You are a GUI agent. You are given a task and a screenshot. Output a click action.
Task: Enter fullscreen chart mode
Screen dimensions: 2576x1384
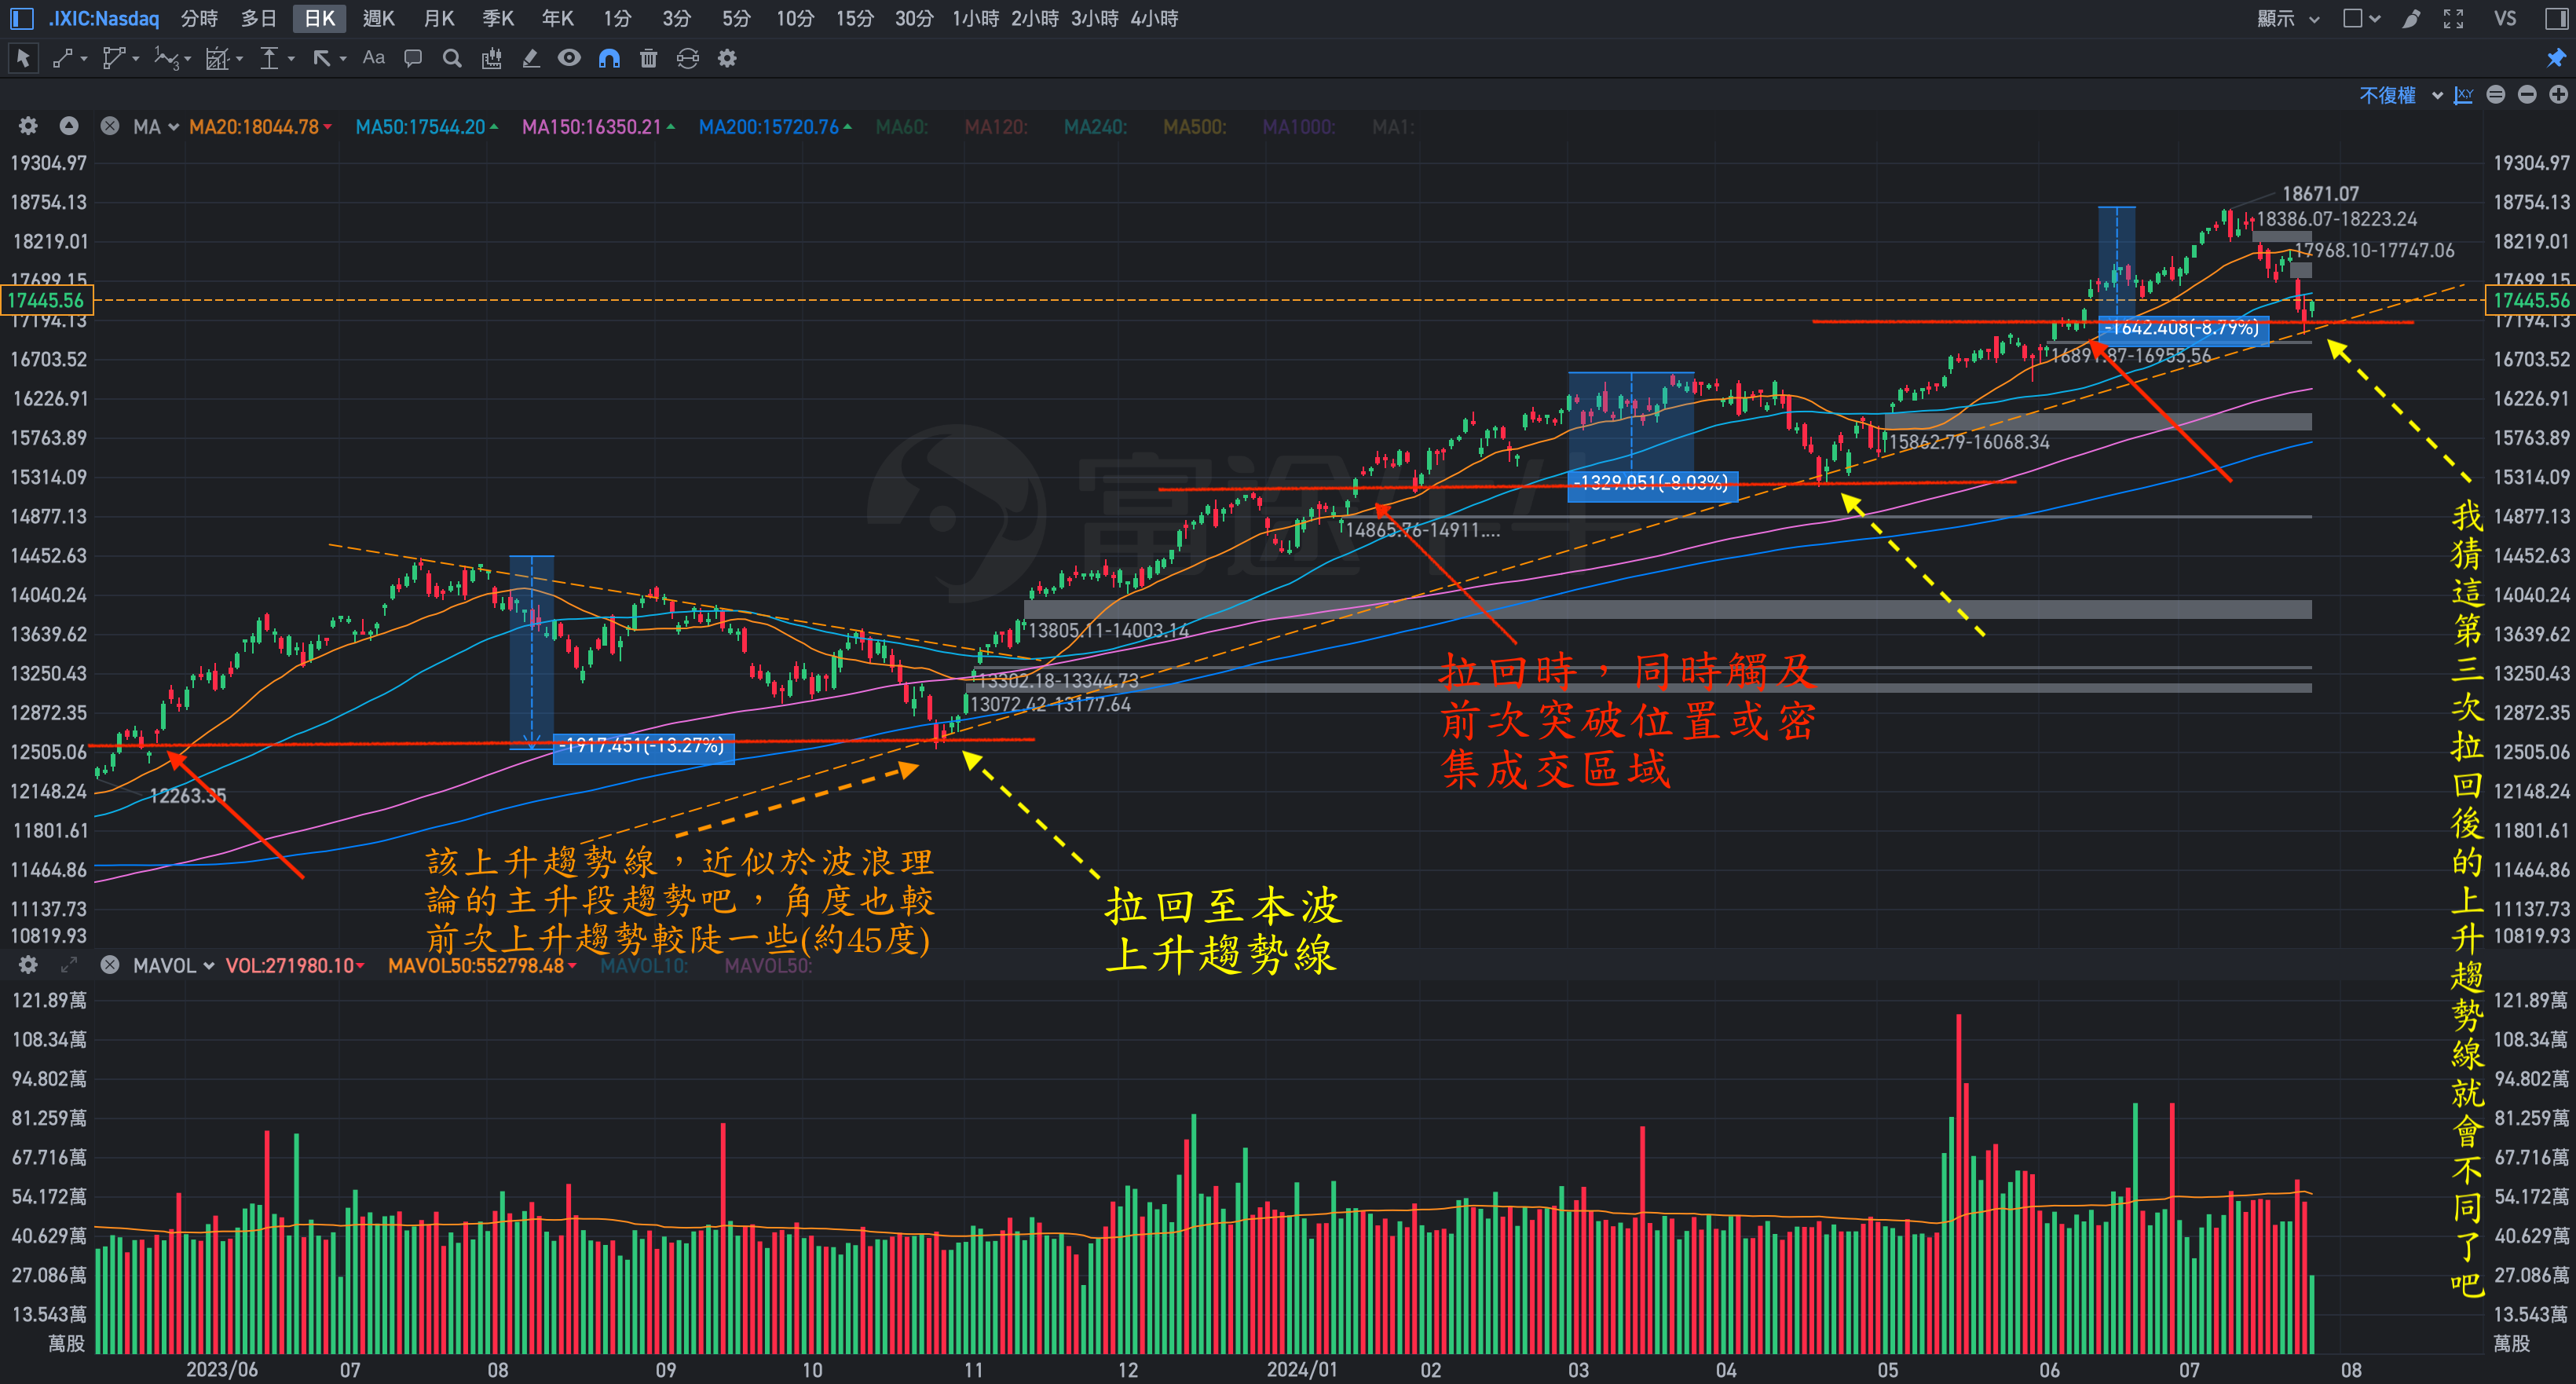coord(2453,19)
